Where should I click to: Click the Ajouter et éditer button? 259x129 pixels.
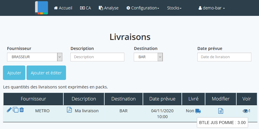(46, 73)
